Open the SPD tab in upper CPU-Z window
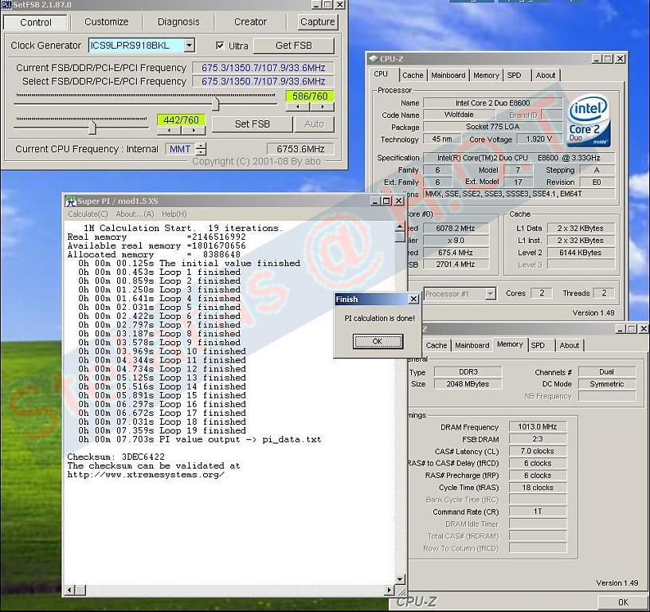The height and width of the screenshot is (612, 650). click(x=514, y=76)
